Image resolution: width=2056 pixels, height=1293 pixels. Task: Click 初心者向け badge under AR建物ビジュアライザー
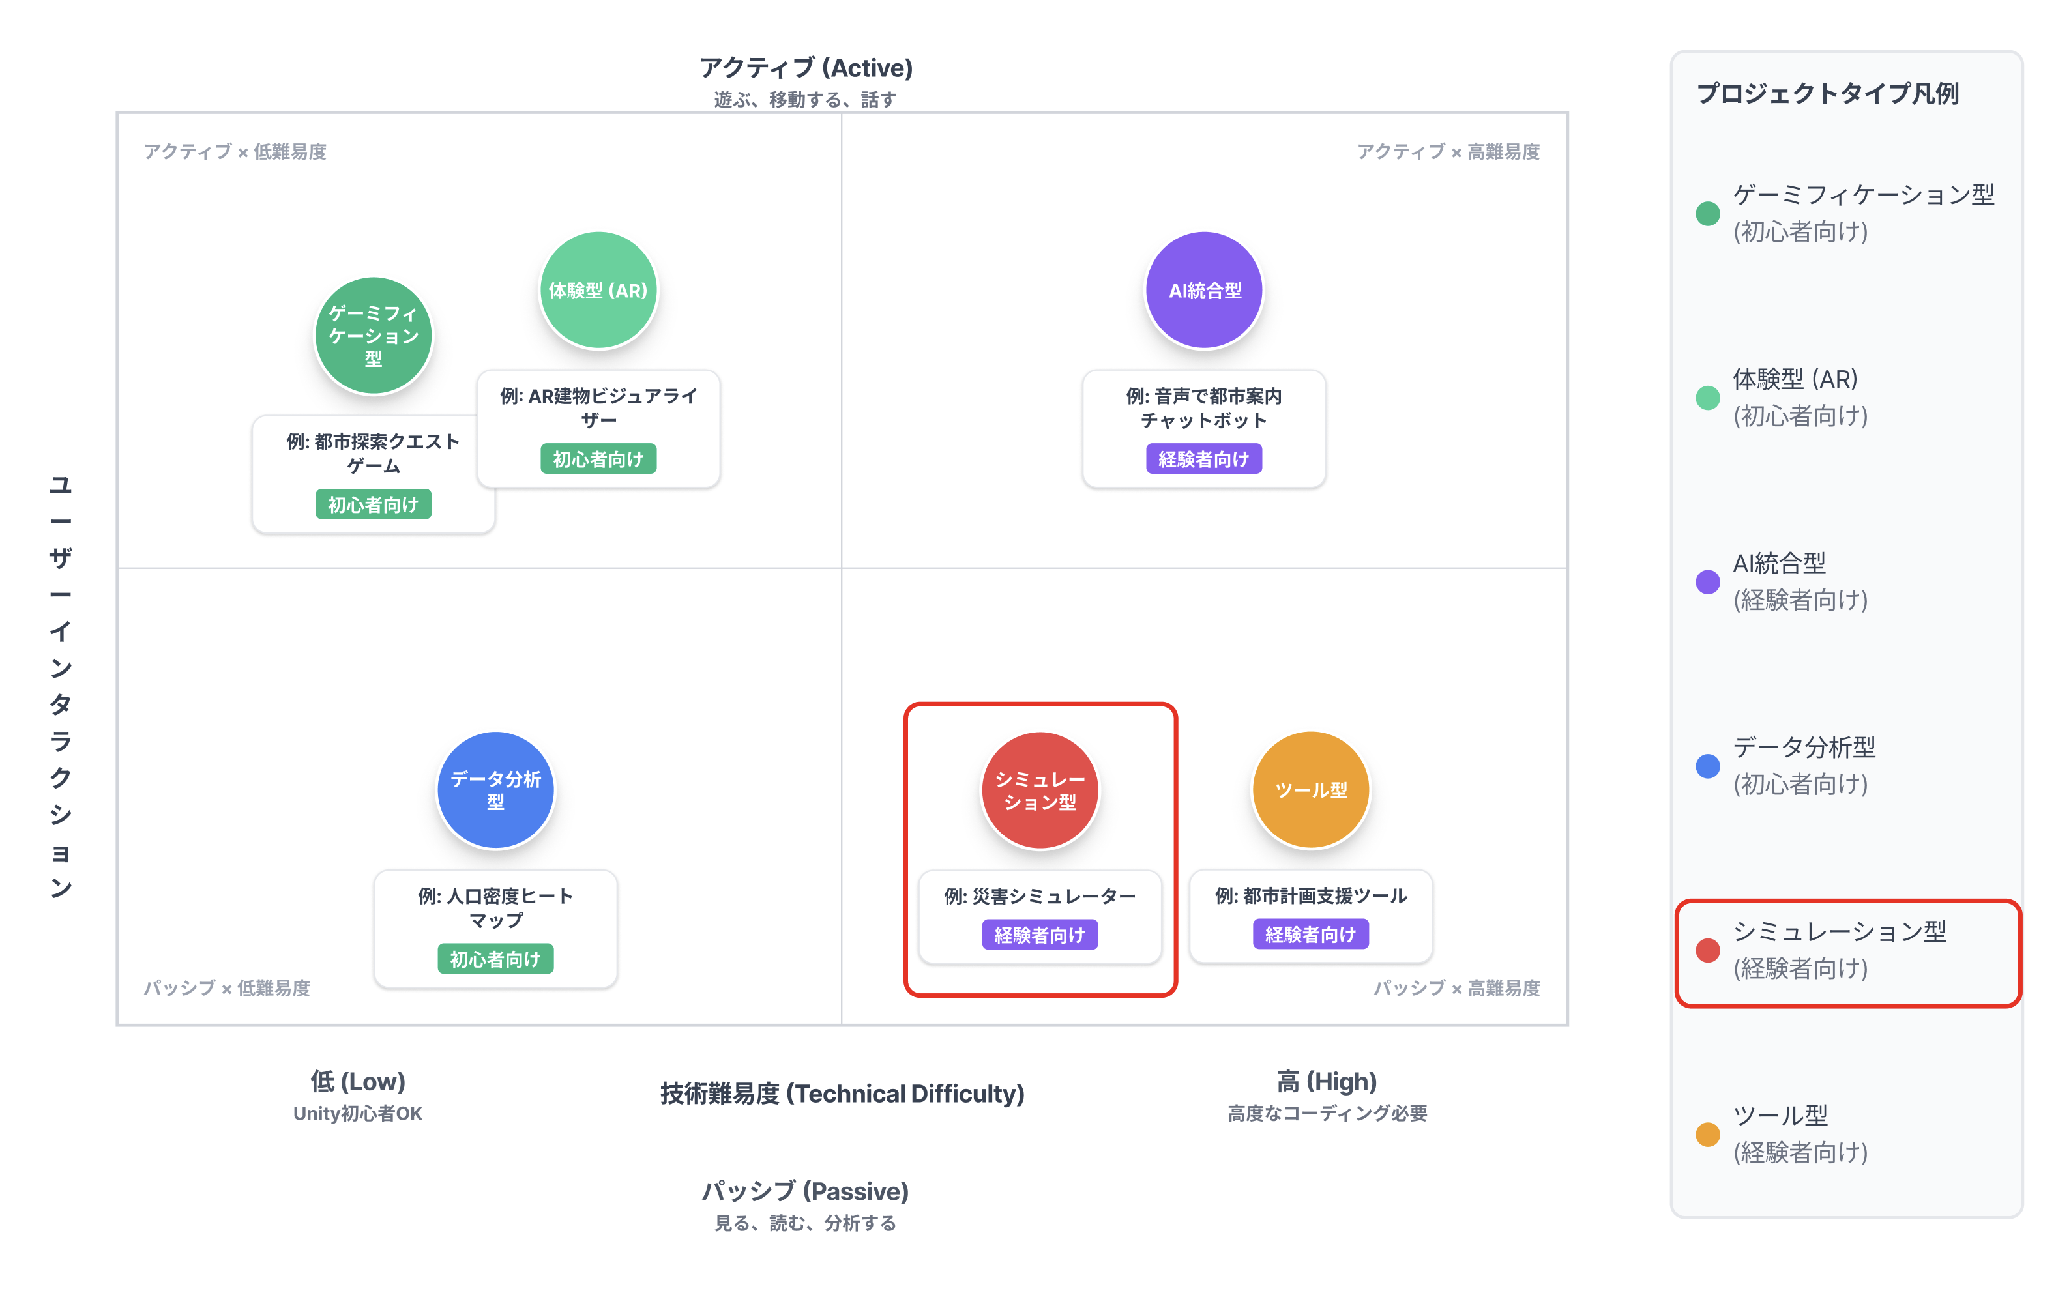pyautogui.click(x=598, y=459)
